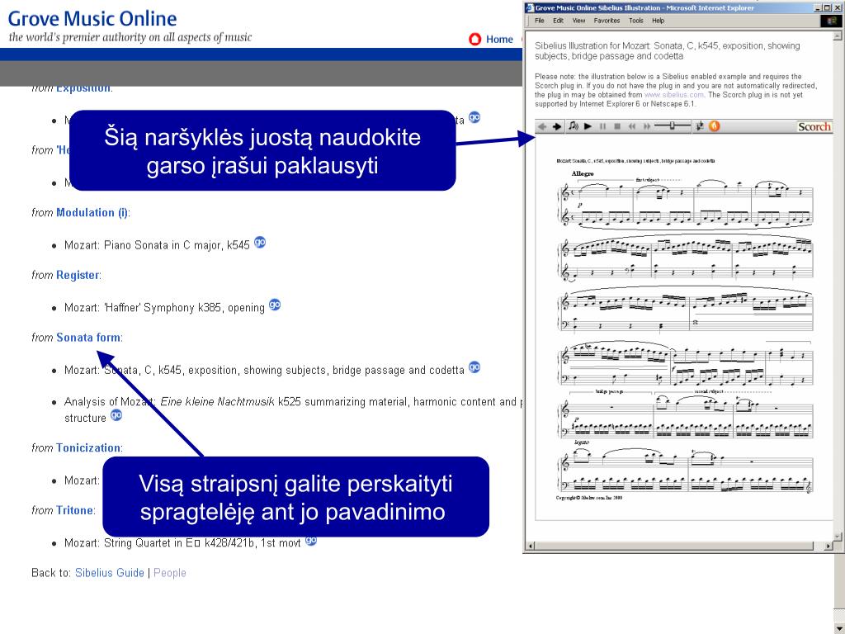Click text 'Mozart: Piano Sonata in C major, k545'
The height and width of the screenshot is (634, 845).
(x=157, y=245)
